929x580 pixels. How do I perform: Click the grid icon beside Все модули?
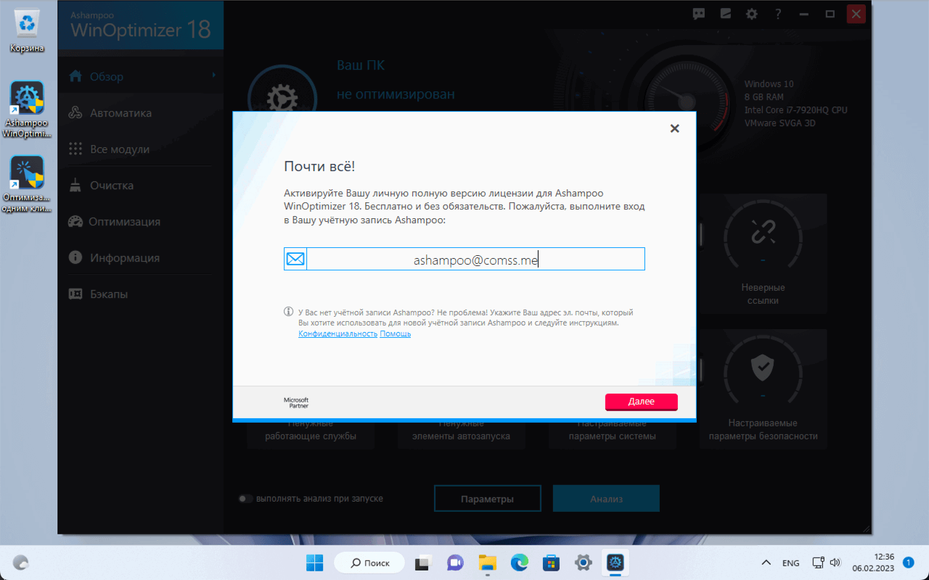click(x=75, y=149)
